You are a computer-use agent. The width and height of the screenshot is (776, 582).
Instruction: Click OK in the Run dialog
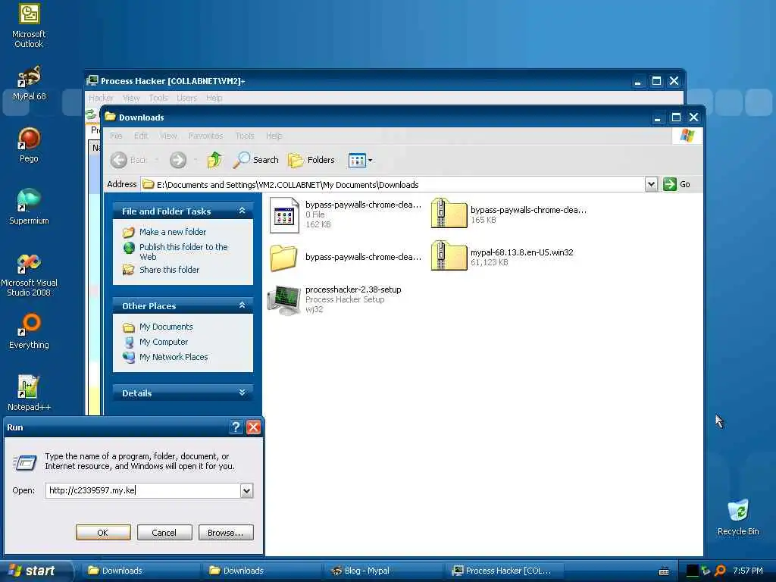(x=103, y=533)
